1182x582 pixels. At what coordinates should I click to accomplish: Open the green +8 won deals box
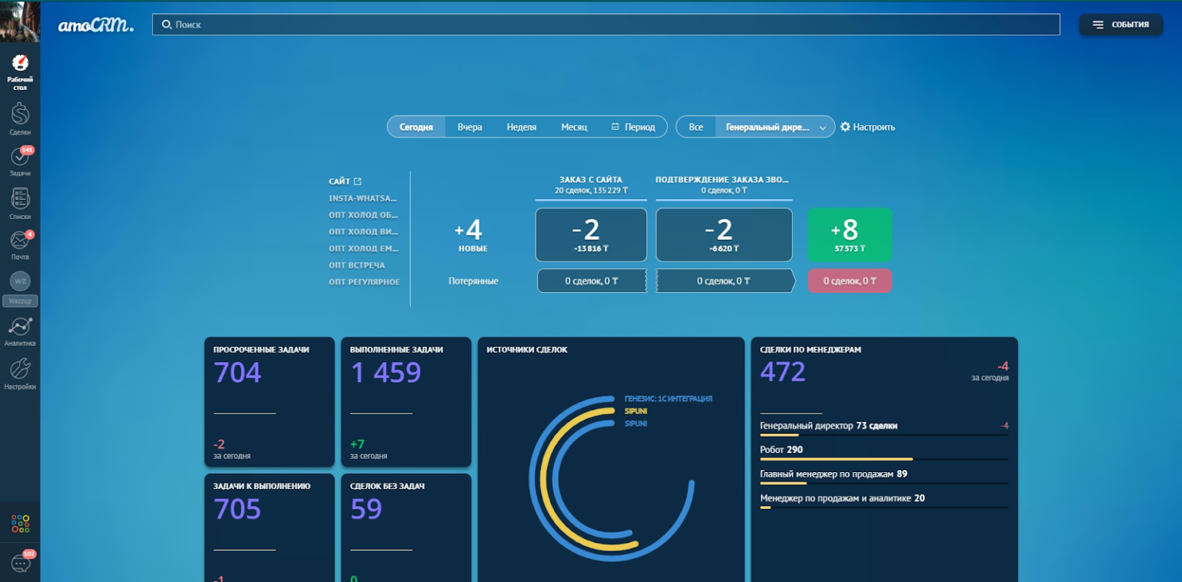pyautogui.click(x=850, y=234)
